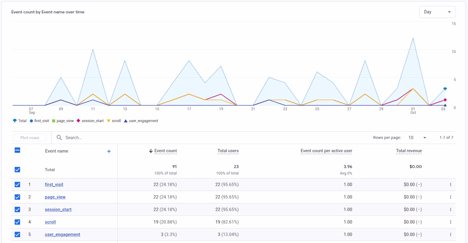
Task: Uncheck the session_start row checkbox
Action: tap(17, 209)
